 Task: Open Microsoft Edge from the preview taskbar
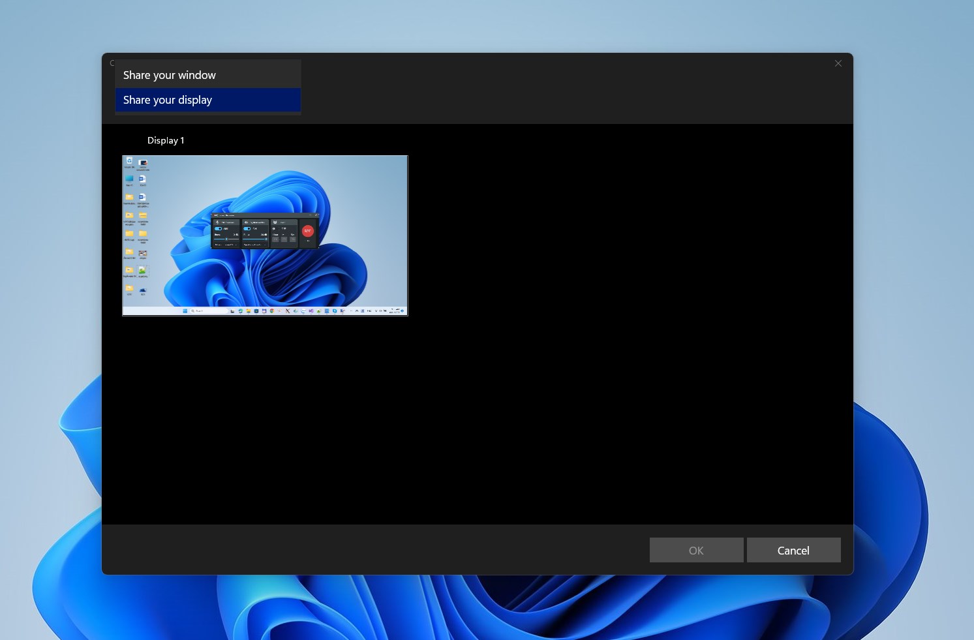(x=241, y=311)
